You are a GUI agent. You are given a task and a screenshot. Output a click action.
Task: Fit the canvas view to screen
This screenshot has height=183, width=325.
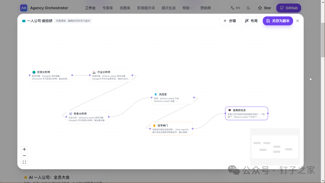pyautogui.click(x=24, y=162)
